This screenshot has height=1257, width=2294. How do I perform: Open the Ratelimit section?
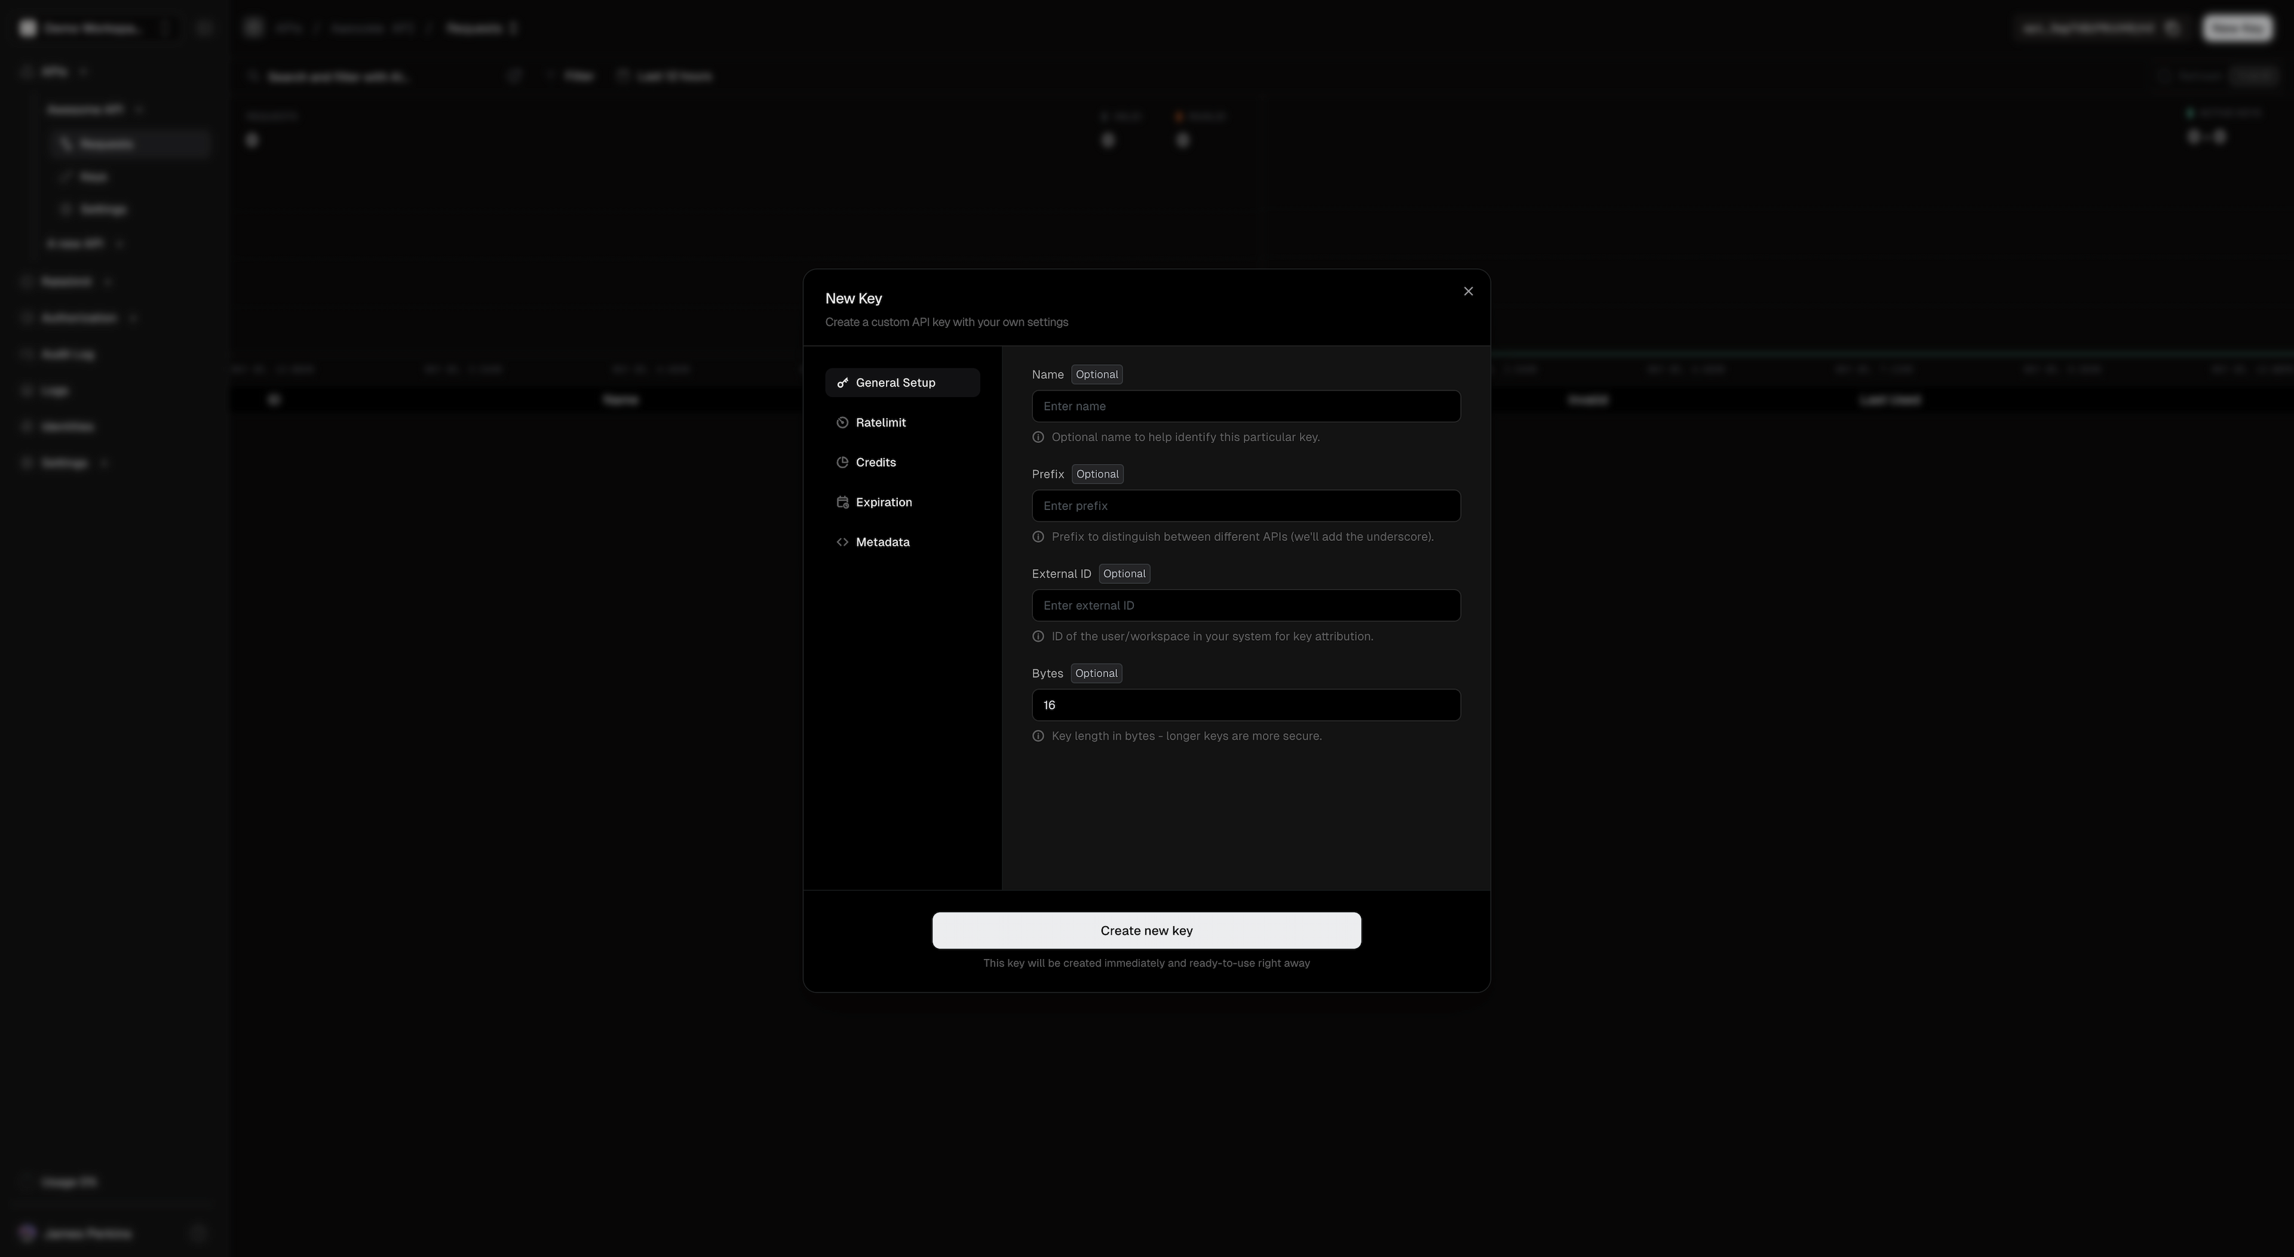coord(902,423)
